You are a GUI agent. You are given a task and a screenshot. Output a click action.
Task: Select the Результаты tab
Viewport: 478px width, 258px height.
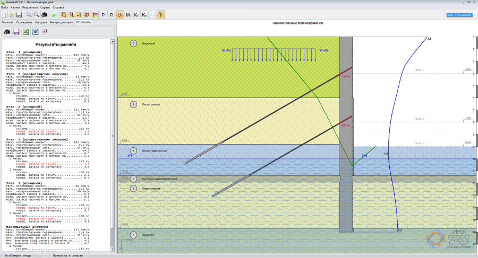coord(83,22)
